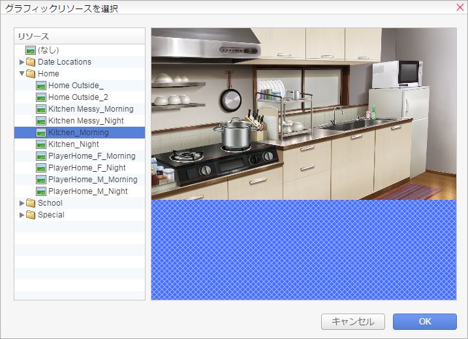Click the image icon for Kitchen Messy_Night
Viewport: 468px width, 339px height.
tap(41, 121)
